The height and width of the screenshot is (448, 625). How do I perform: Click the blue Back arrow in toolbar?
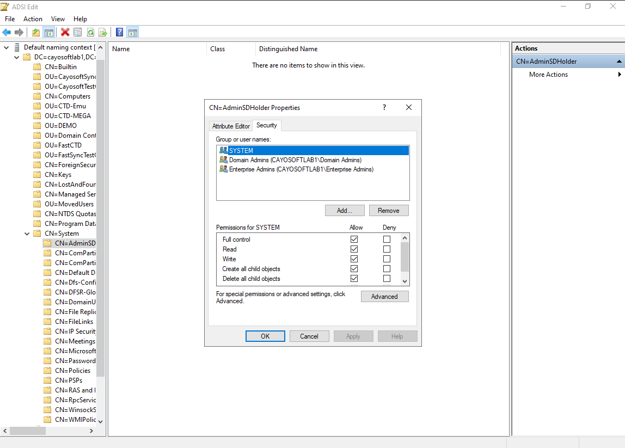[7, 32]
